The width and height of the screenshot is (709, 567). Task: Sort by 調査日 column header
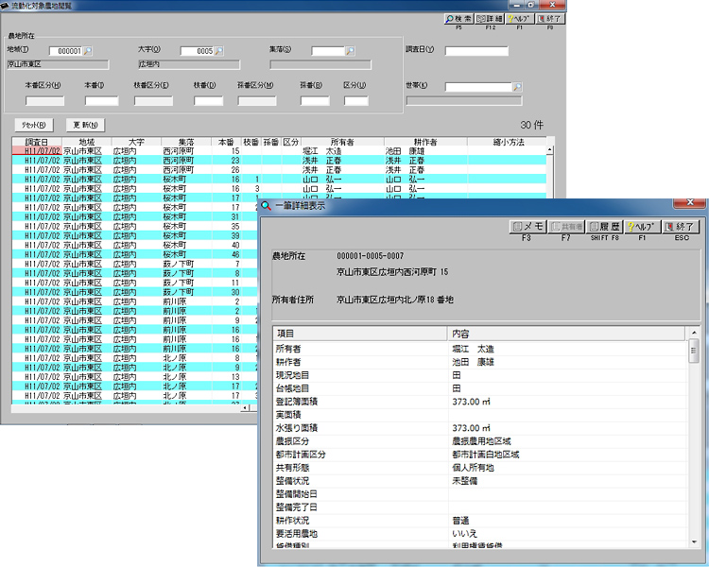click(x=37, y=142)
